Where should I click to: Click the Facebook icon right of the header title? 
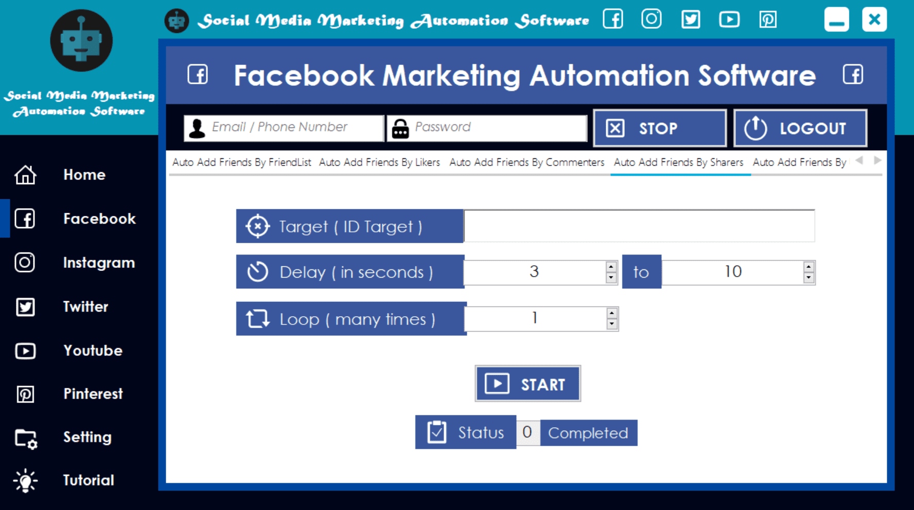[853, 75]
